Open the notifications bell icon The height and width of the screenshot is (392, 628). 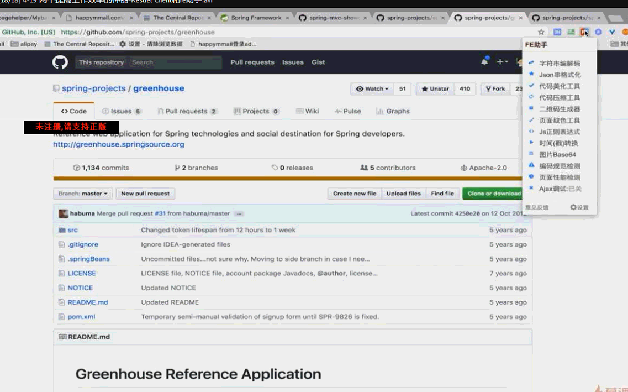(x=484, y=61)
